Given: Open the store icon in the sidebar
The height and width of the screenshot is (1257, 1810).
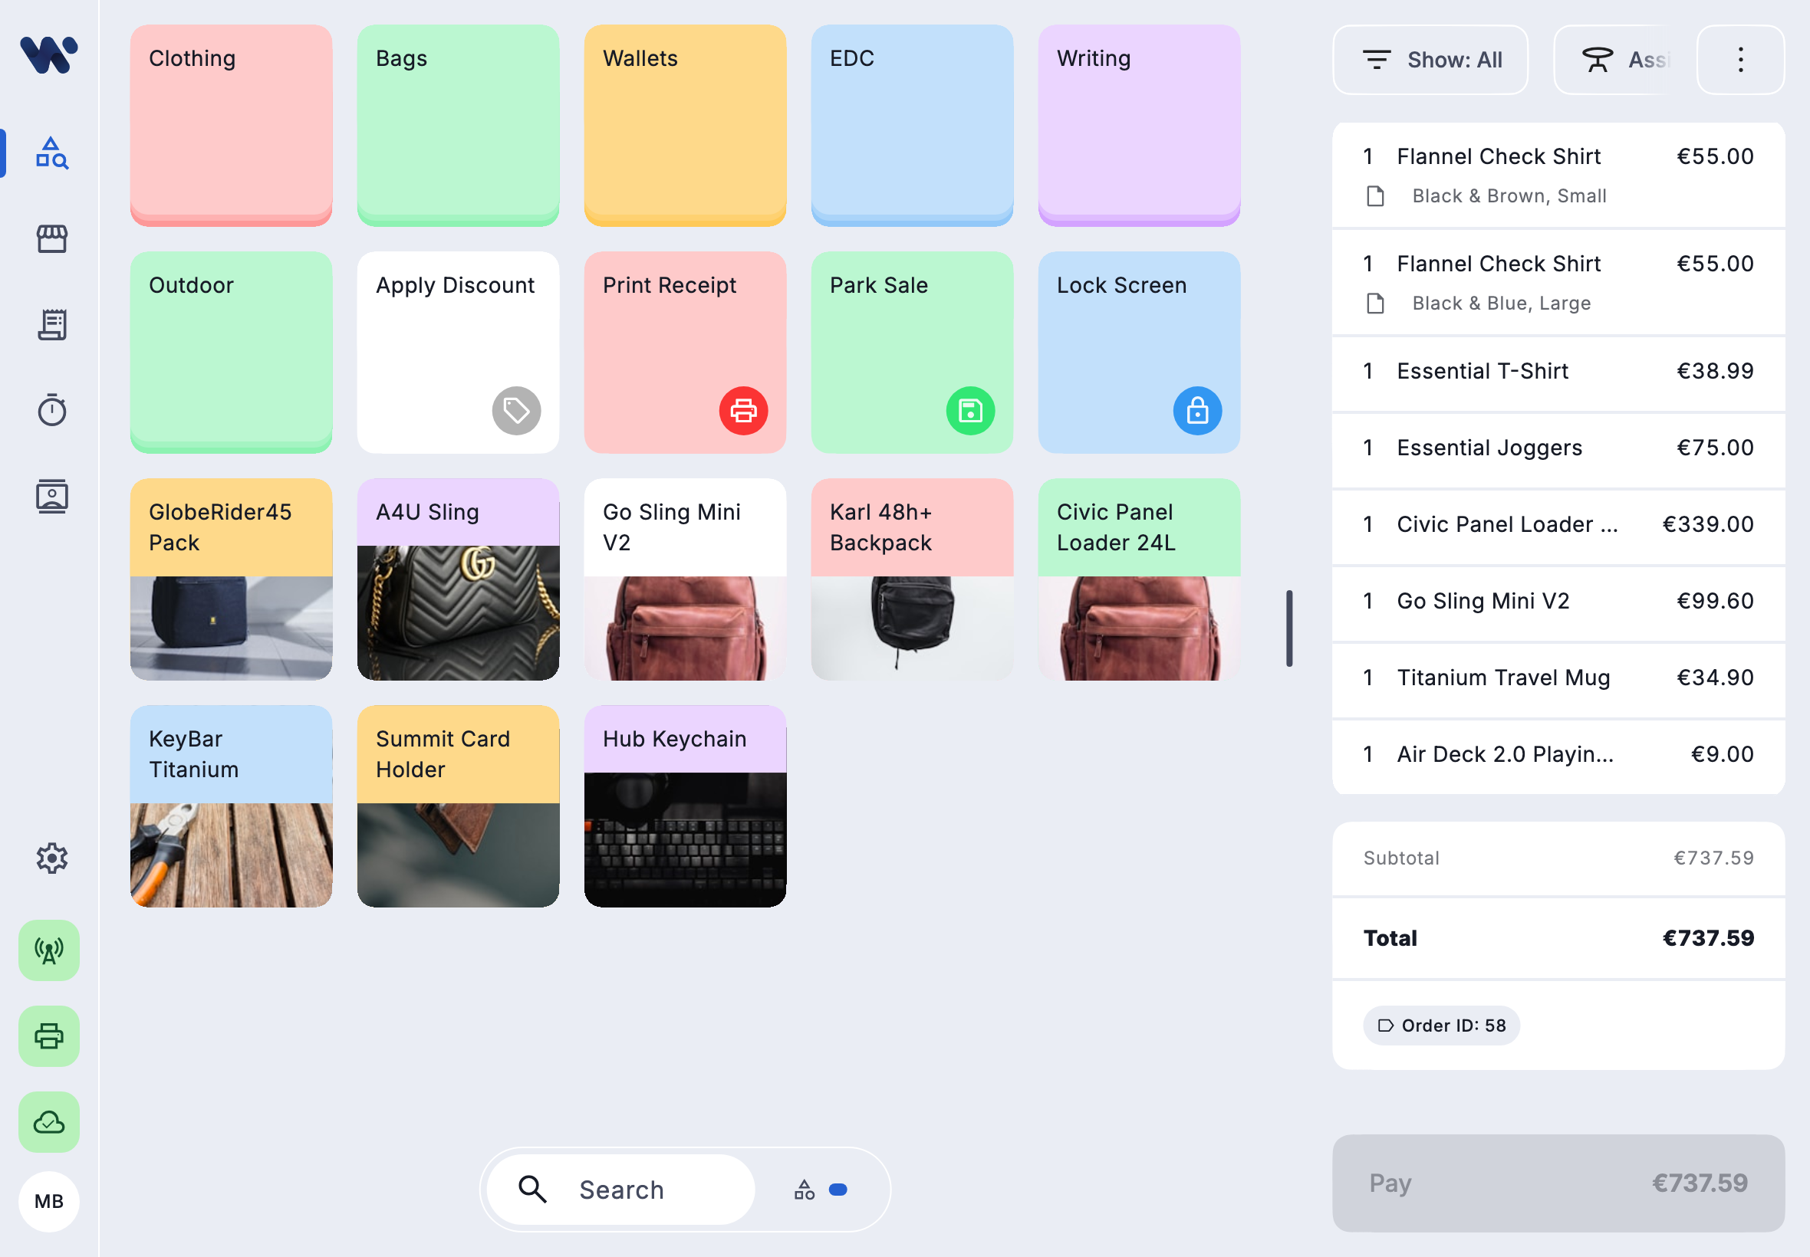Looking at the screenshot, I should [51, 238].
